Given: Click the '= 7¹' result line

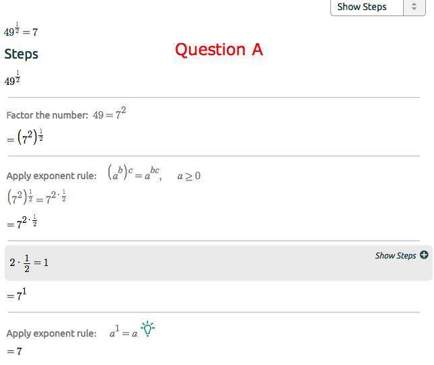Looking at the screenshot, I should pos(17,295).
